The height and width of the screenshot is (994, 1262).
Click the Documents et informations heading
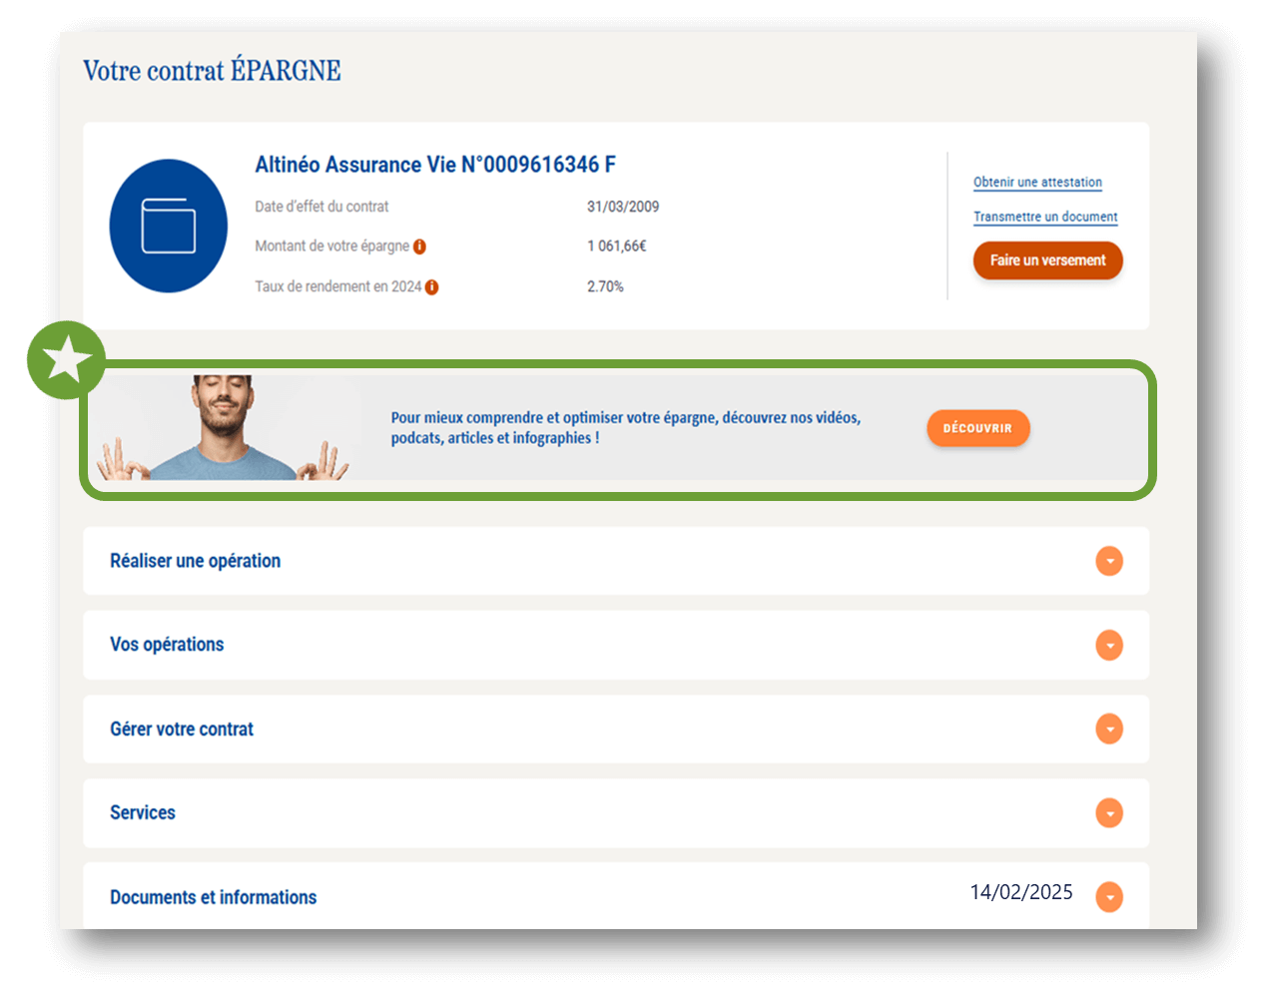coord(214,897)
